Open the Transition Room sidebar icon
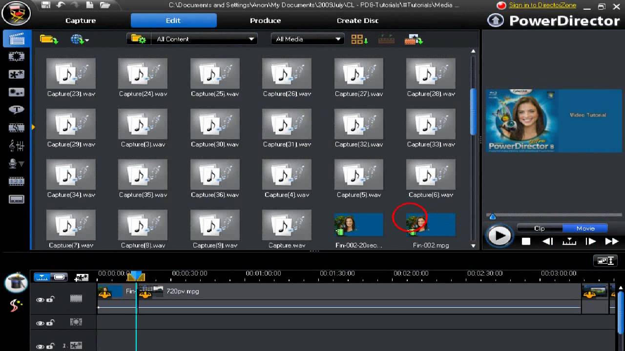 pyautogui.click(x=17, y=128)
